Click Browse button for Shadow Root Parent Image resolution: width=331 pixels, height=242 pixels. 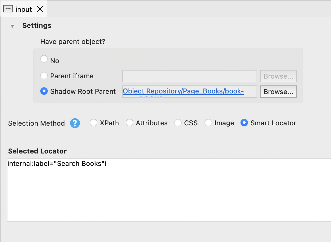(278, 92)
